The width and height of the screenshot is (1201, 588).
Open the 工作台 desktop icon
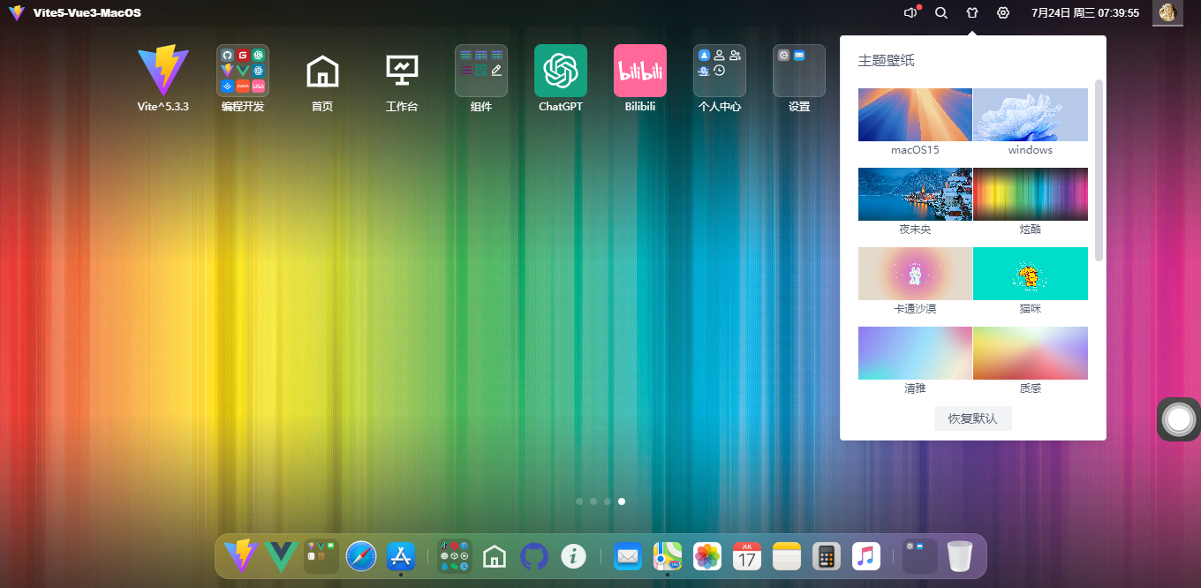point(401,70)
